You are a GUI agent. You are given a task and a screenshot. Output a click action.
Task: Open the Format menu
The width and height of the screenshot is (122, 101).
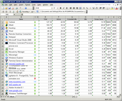28,5
